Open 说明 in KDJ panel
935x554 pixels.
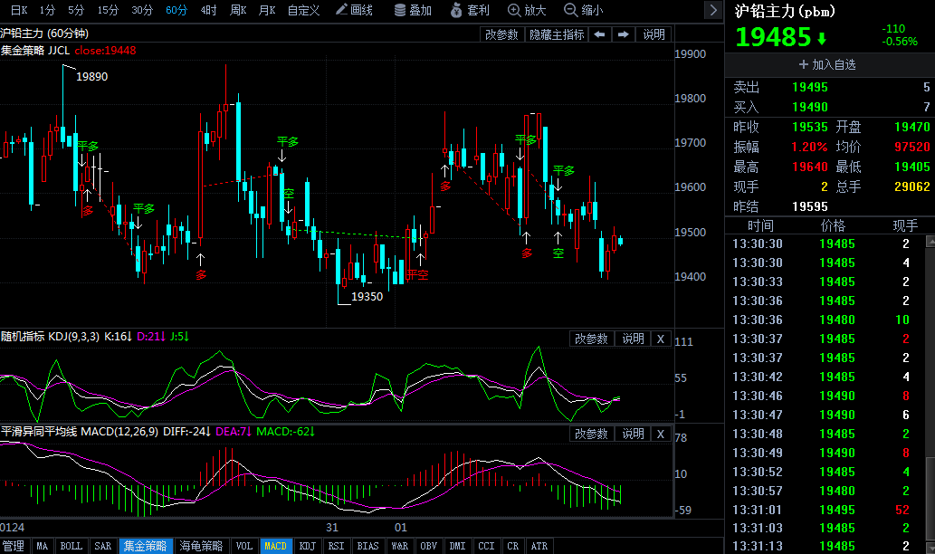[633, 339]
